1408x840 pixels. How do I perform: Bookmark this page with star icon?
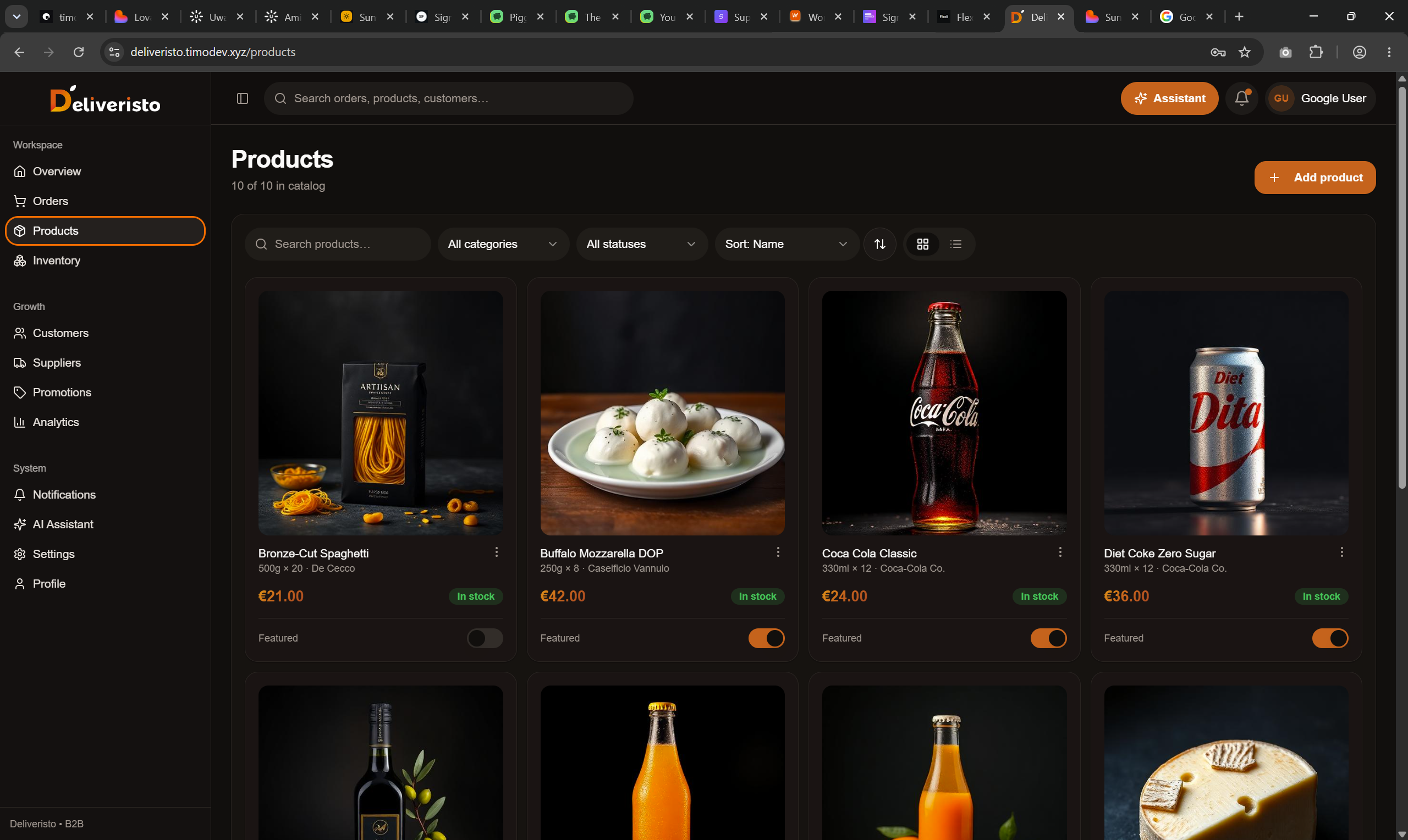(1244, 52)
